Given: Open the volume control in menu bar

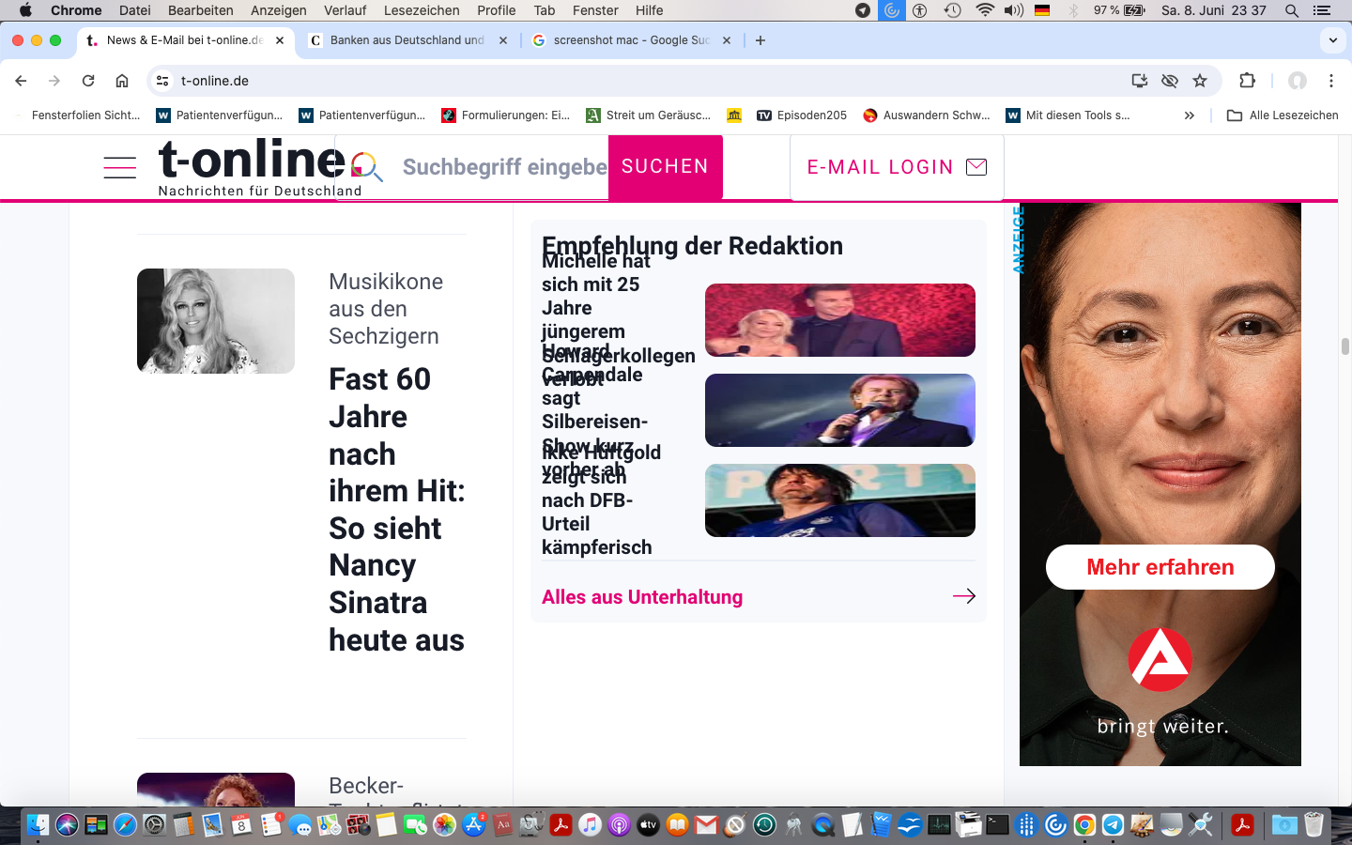Looking at the screenshot, I should tap(1013, 10).
